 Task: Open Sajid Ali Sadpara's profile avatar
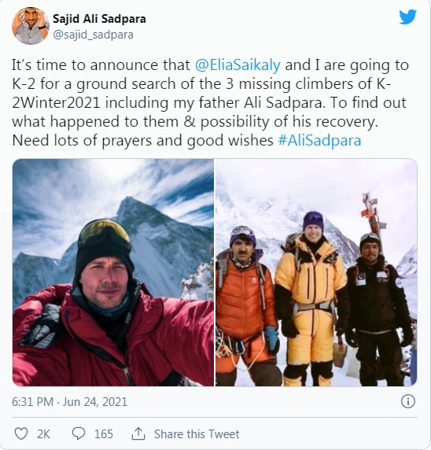(x=31, y=26)
